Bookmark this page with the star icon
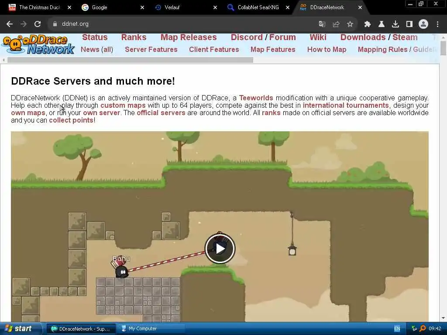447x335 pixels. click(350, 24)
